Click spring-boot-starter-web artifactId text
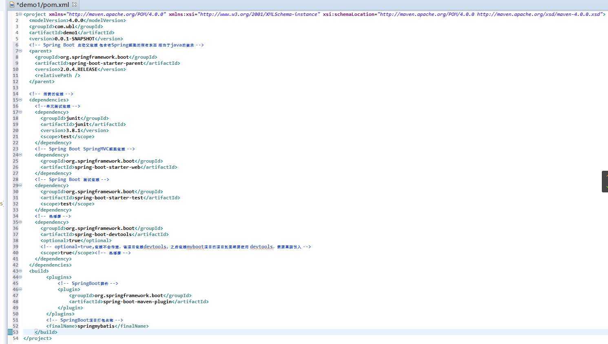This screenshot has height=344, width=608. 107,167
